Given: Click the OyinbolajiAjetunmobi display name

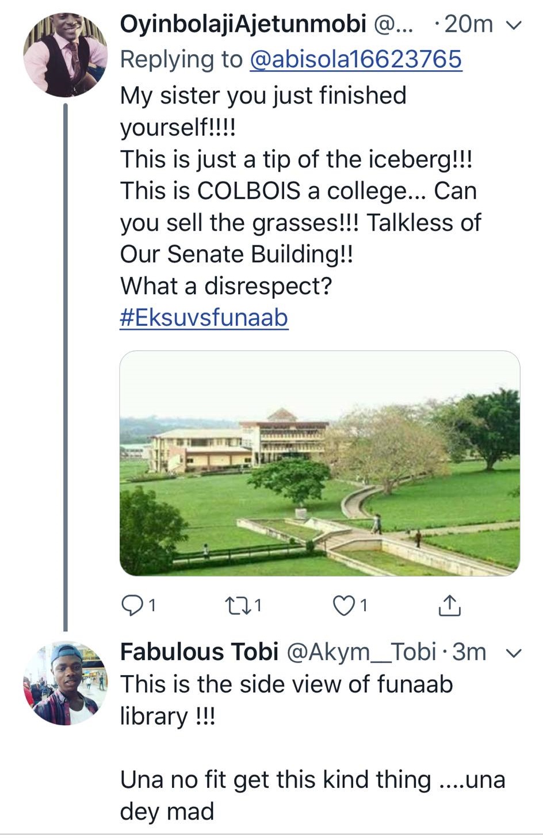Looking at the screenshot, I should (x=243, y=24).
